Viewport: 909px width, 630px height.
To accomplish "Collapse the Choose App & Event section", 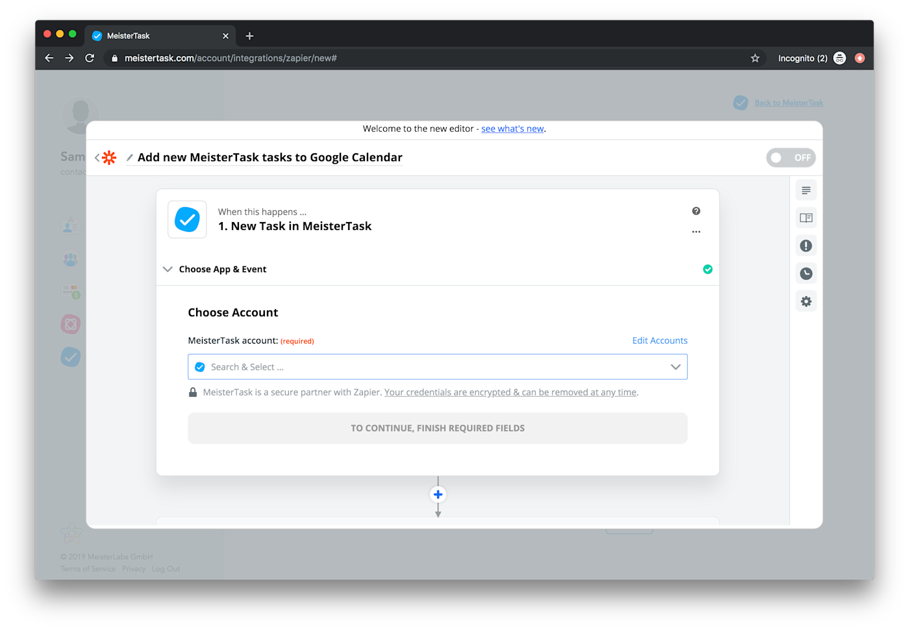I will coord(168,270).
